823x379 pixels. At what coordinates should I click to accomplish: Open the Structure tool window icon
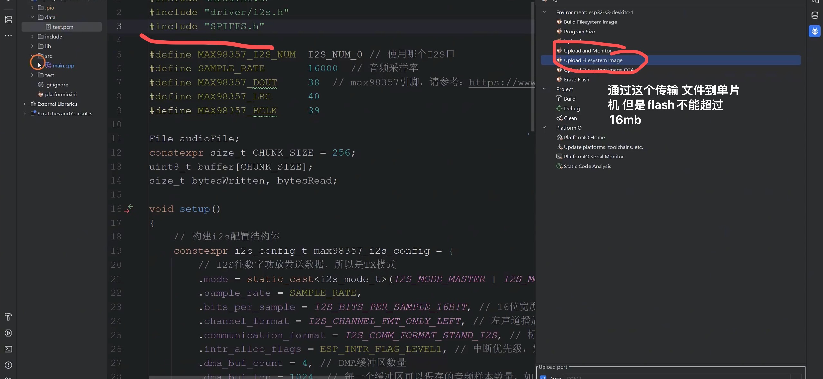(x=8, y=20)
